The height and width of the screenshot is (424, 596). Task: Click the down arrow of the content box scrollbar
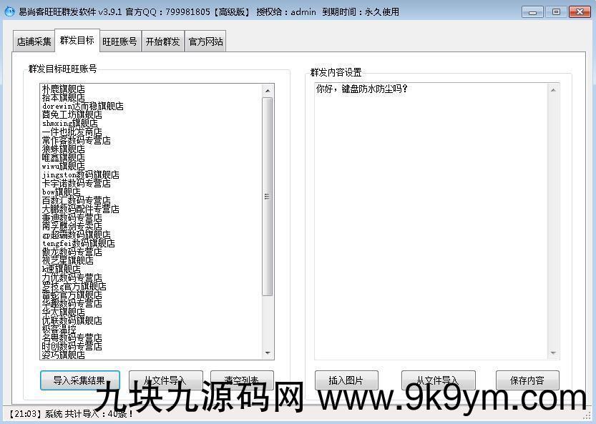(553, 352)
